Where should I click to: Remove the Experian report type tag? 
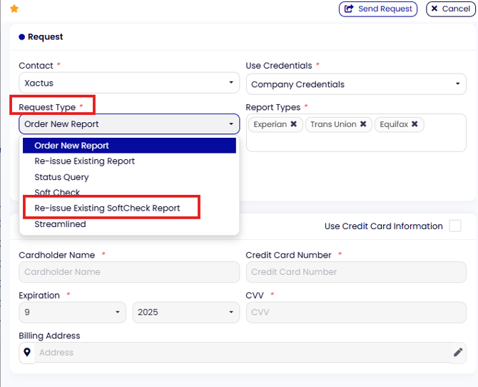pos(293,124)
